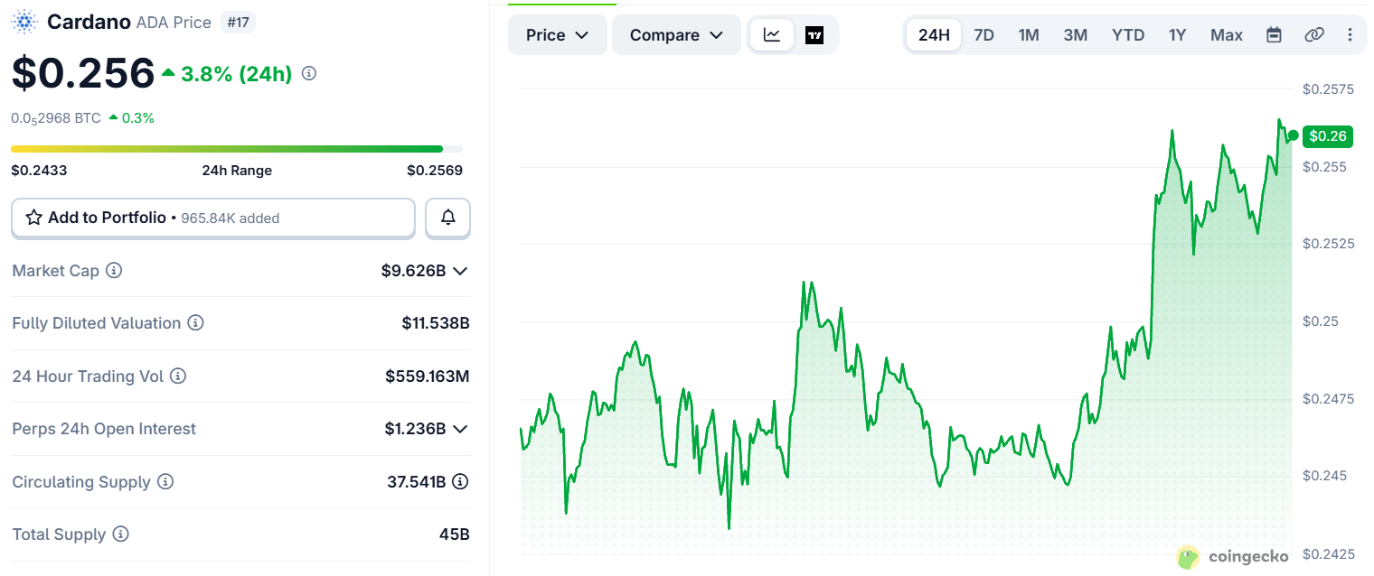Image resolution: width=1374 pixels, height=576 pixels.
Task: Click the $0.2425 axis label
Action: coord(1328,553)
